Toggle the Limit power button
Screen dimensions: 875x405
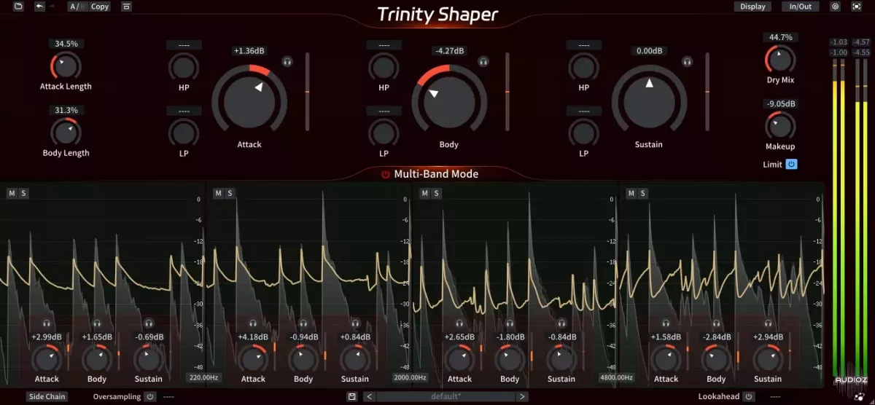[x=791, y=165]
